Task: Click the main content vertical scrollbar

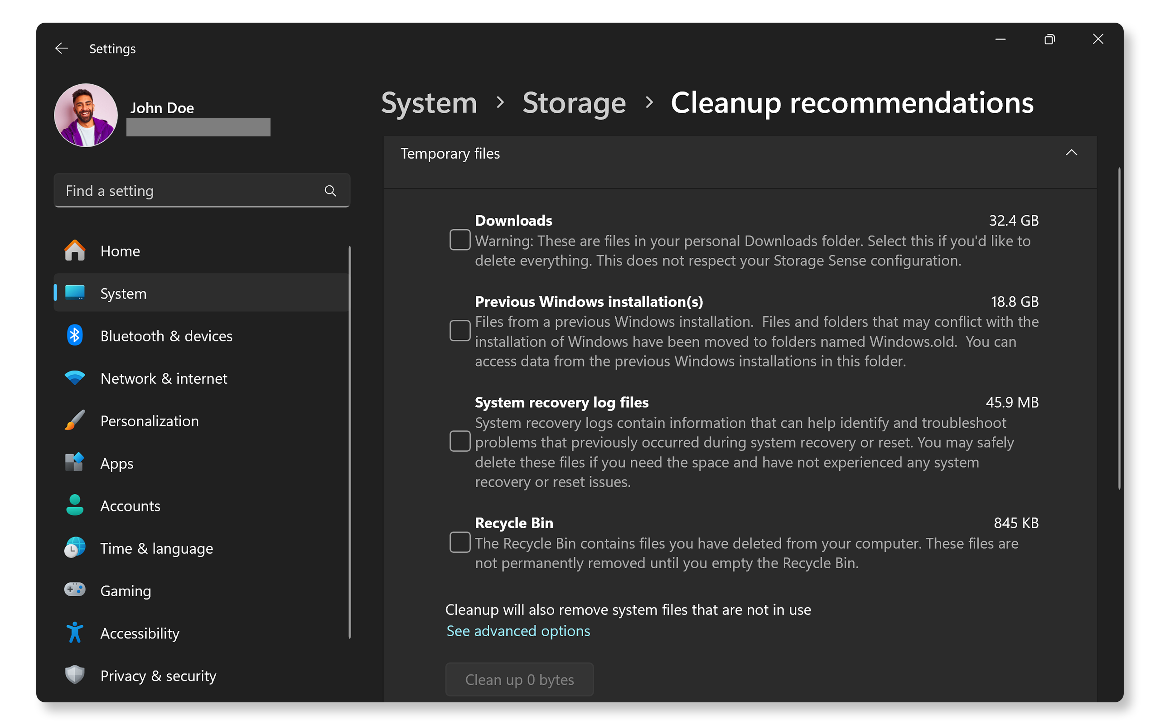Action: 1120,329
